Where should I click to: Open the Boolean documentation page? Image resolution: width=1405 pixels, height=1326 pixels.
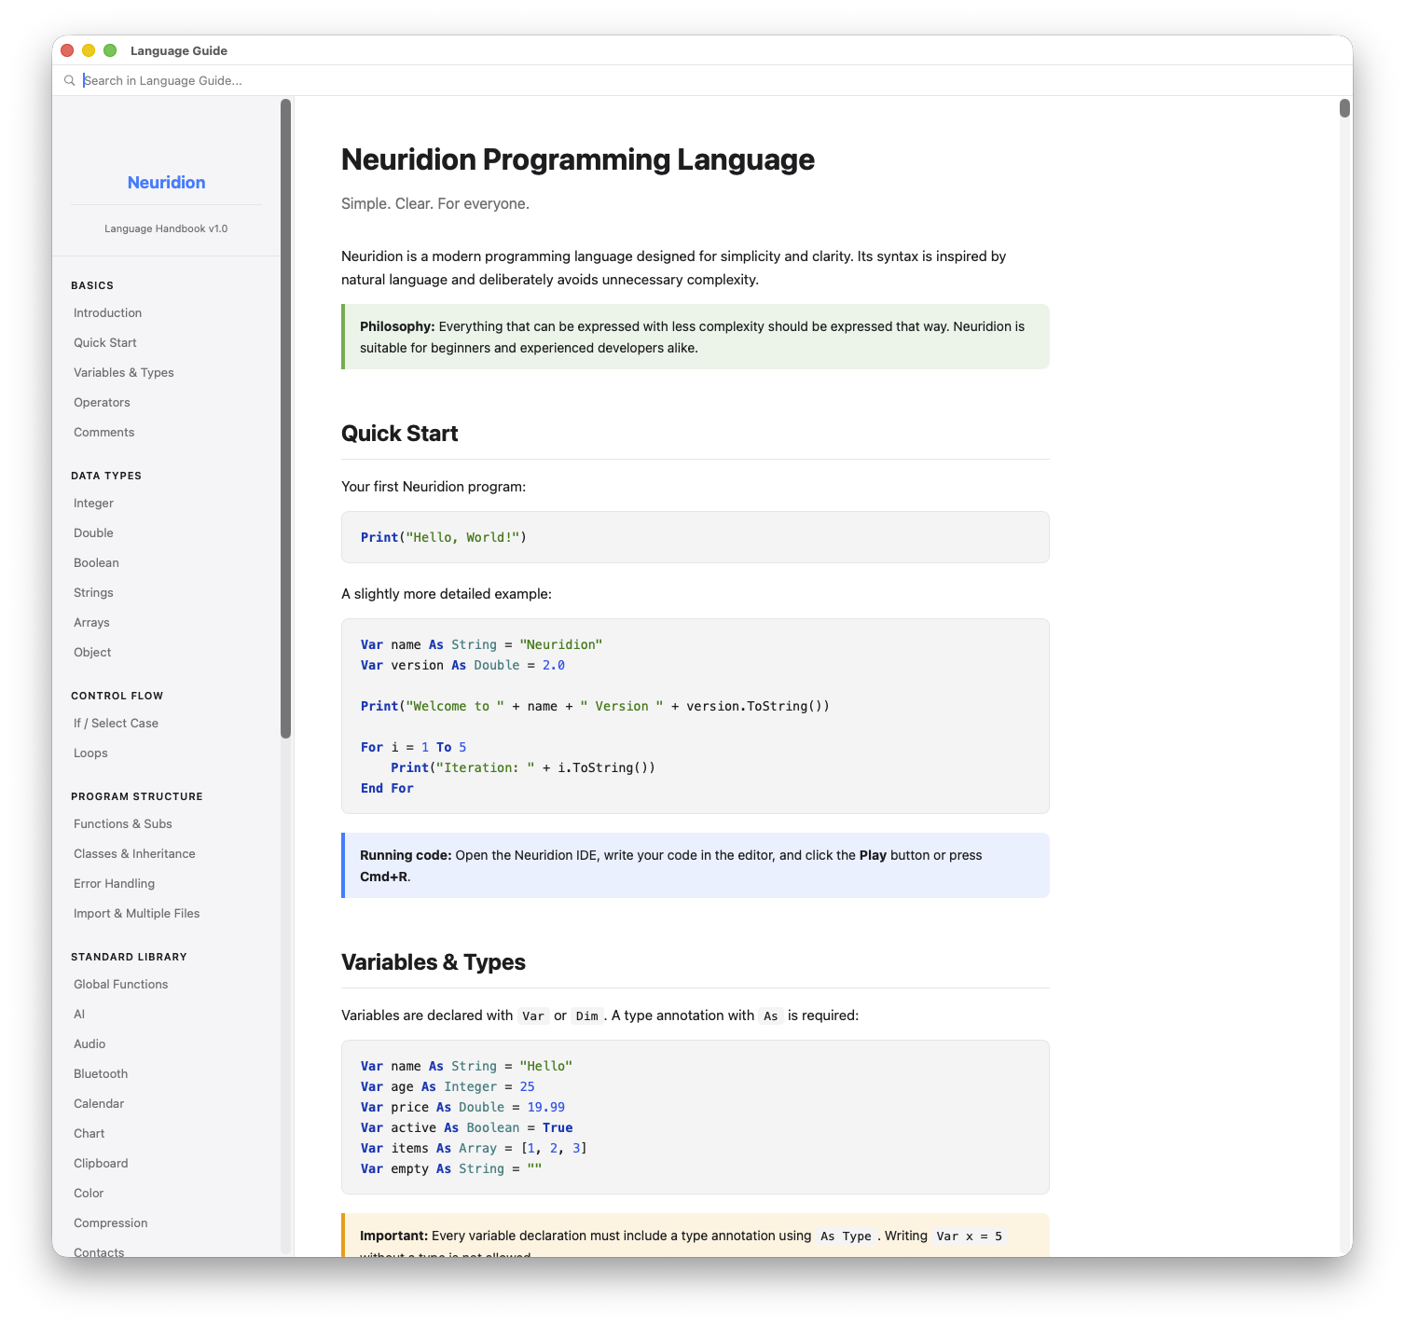point(95,562)
